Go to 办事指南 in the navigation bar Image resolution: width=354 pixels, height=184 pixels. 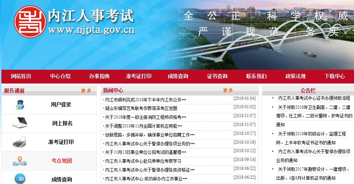coord(99,76)
